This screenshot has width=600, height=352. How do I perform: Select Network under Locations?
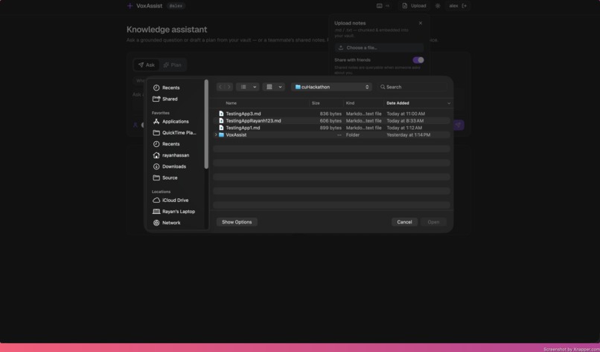[167, 223]
